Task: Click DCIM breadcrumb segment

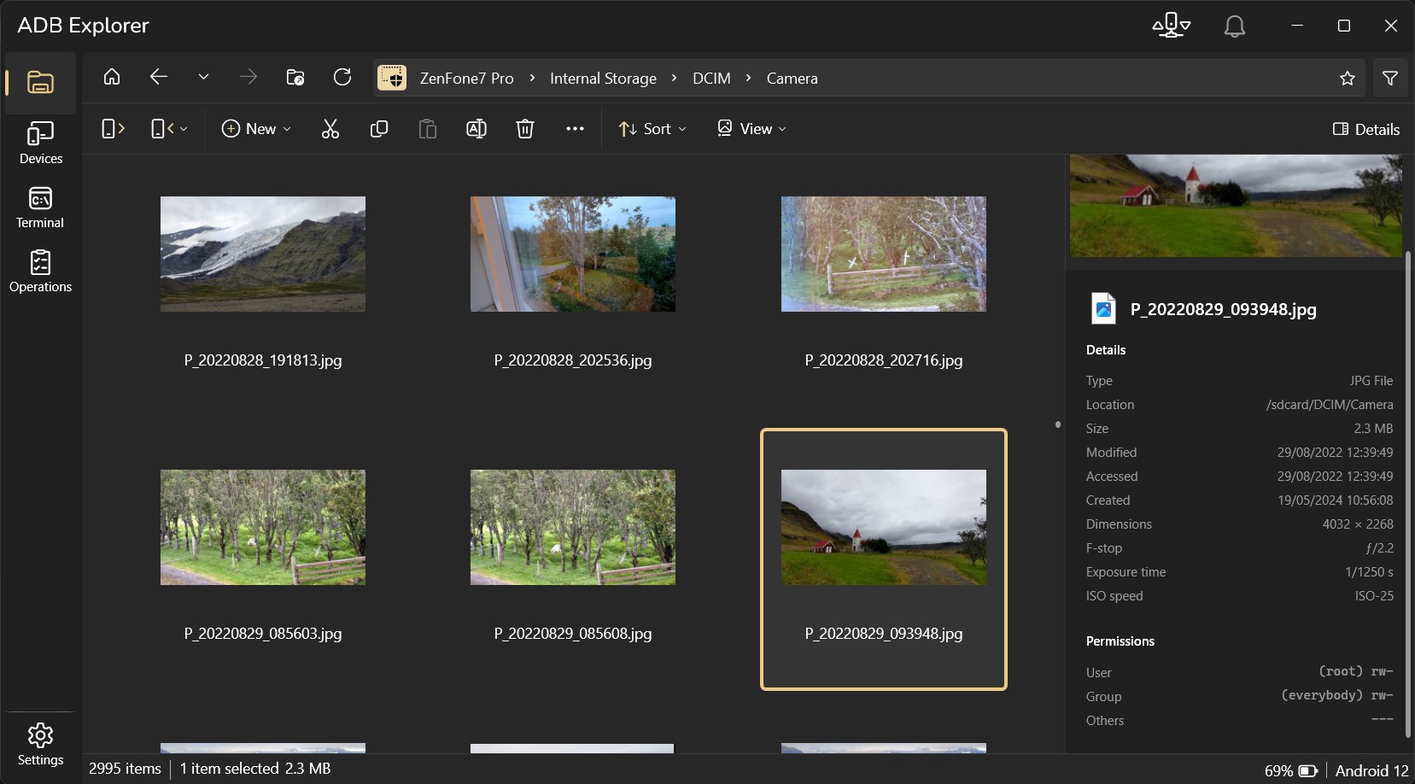Action: [x=711, y=79]
